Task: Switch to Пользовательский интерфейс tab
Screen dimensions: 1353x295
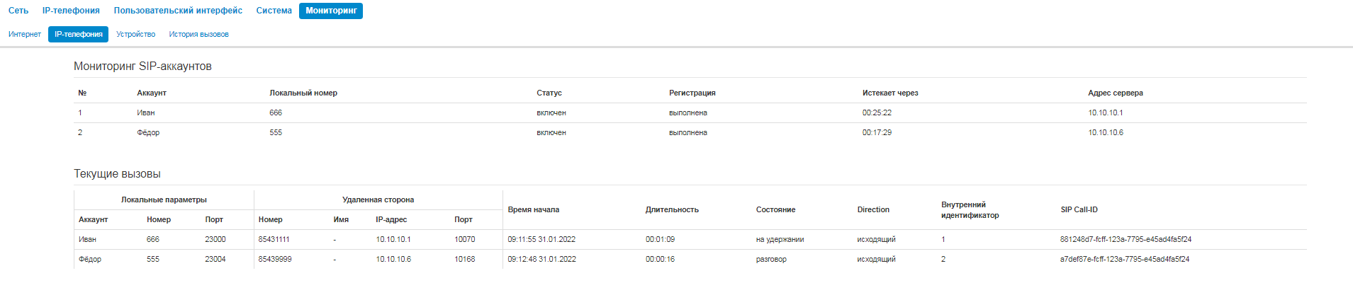Action: coord(178,11)
